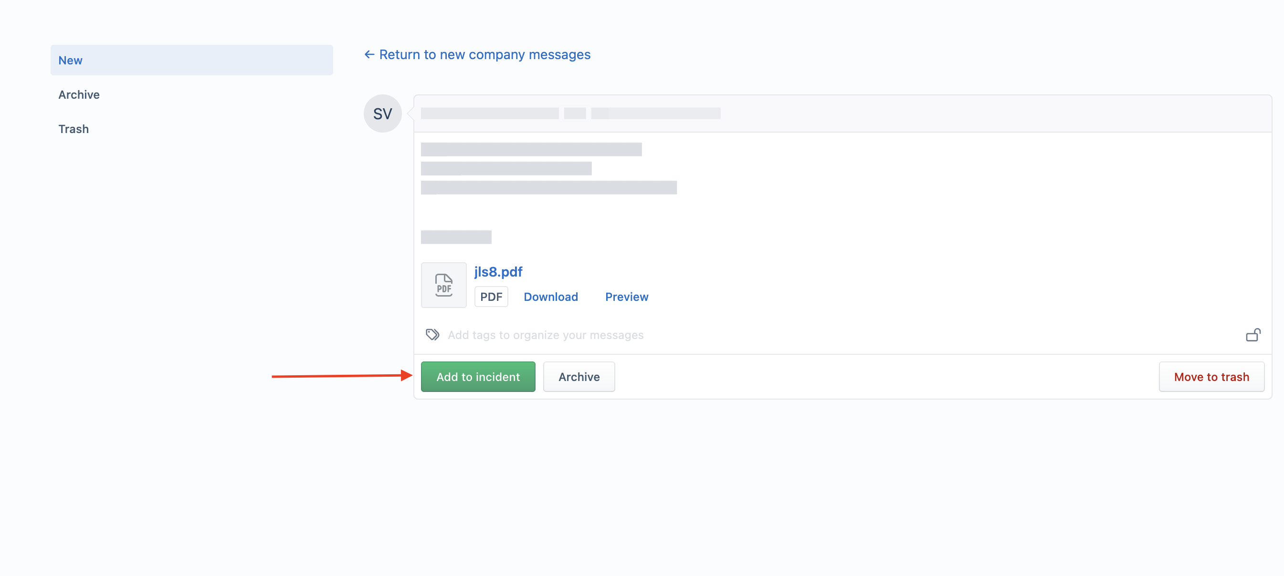Archive this message using the button
1284x576 pixels.
point(579,377)
